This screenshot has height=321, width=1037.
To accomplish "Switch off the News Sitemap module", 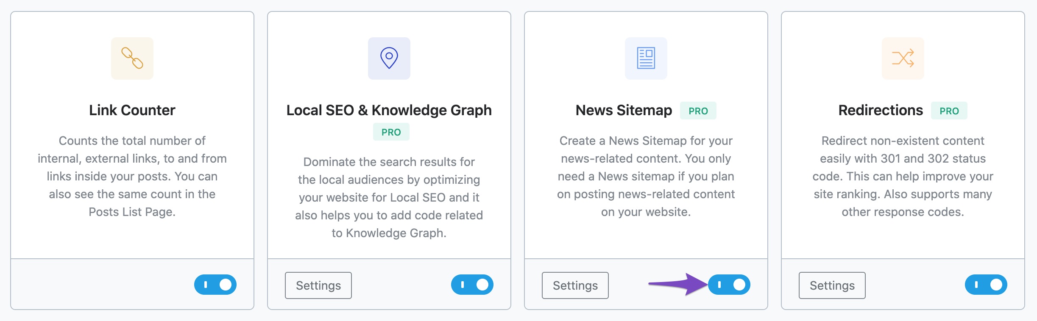I will 729,285.
